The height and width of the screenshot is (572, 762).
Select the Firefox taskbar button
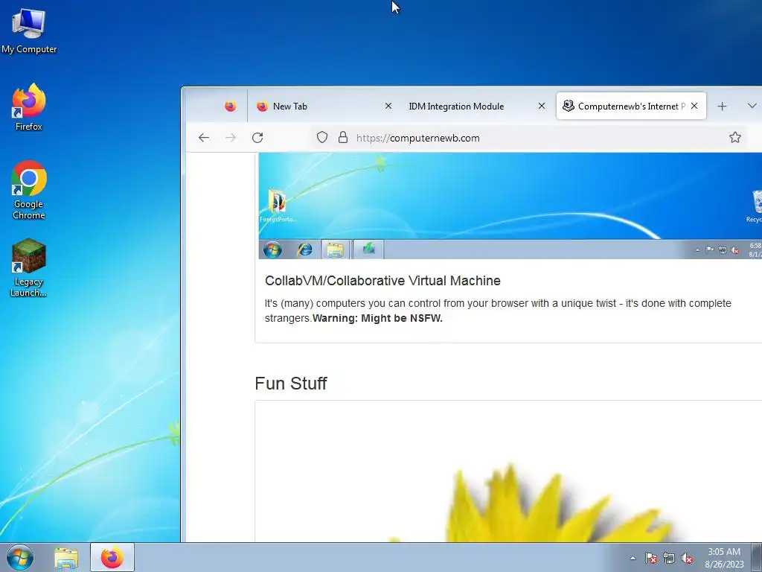click(x=112, y=557)
